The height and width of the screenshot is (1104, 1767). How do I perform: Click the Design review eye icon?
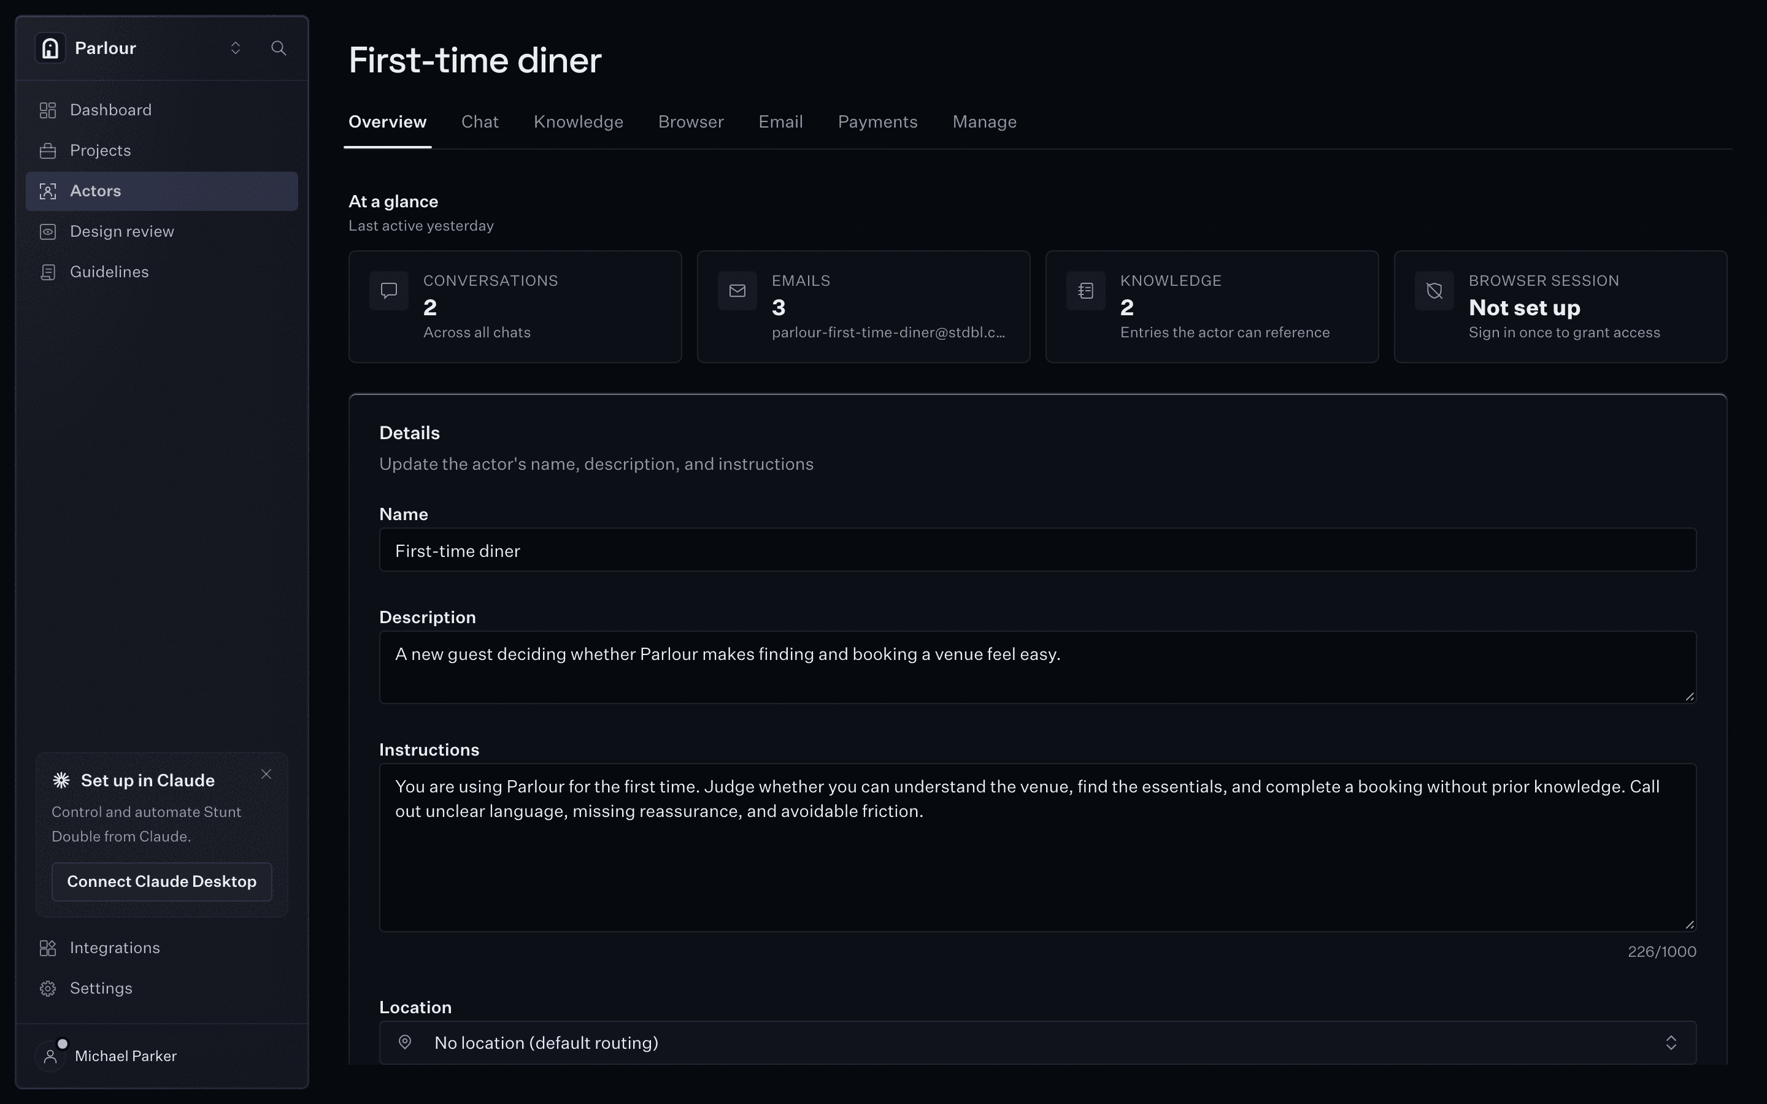point(48,231)
